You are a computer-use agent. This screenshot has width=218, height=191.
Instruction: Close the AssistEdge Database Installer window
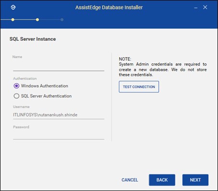click(205, 7)
